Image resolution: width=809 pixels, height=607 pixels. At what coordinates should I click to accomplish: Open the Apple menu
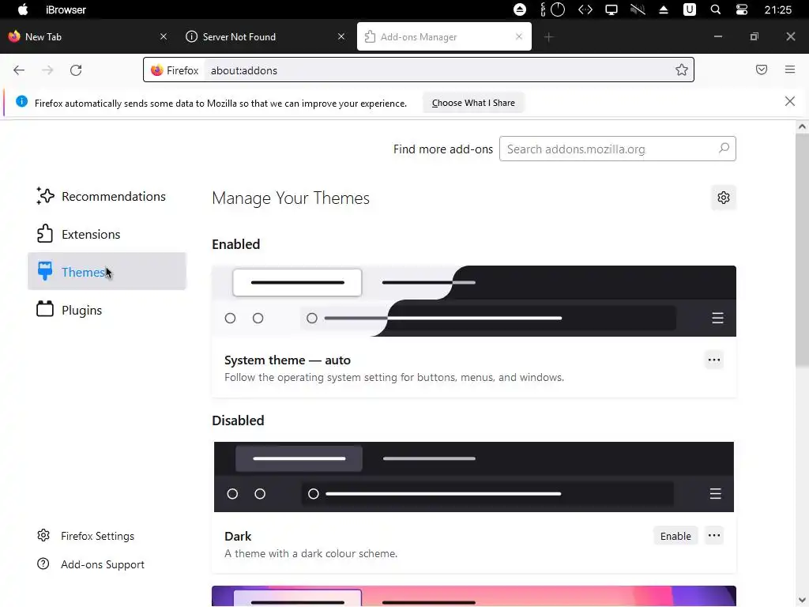click(x=22, y=9)
